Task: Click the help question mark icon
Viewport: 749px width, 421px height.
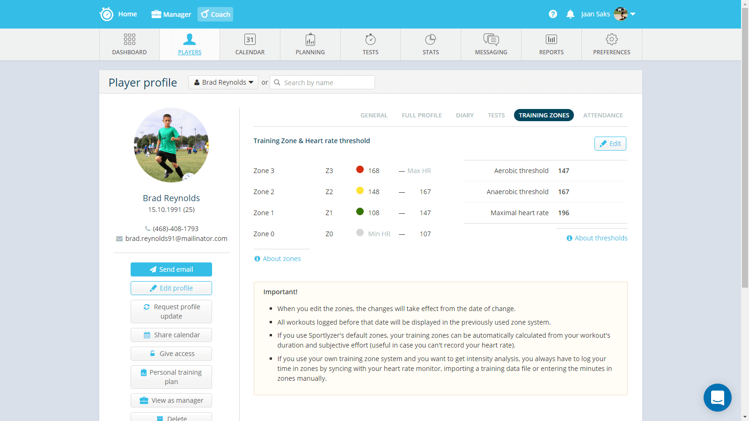Action: click(x=553, y=14)
